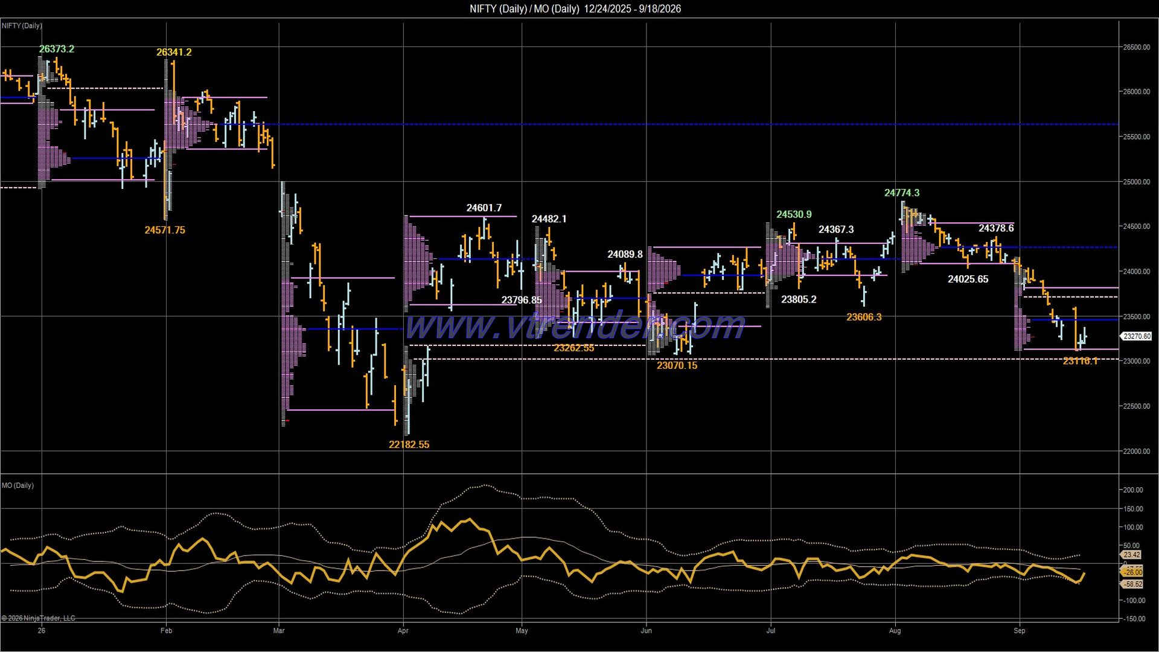Select the MO (Daily) indicator panel label
Screen dimensions: 1159x652
tap(18, 485)
